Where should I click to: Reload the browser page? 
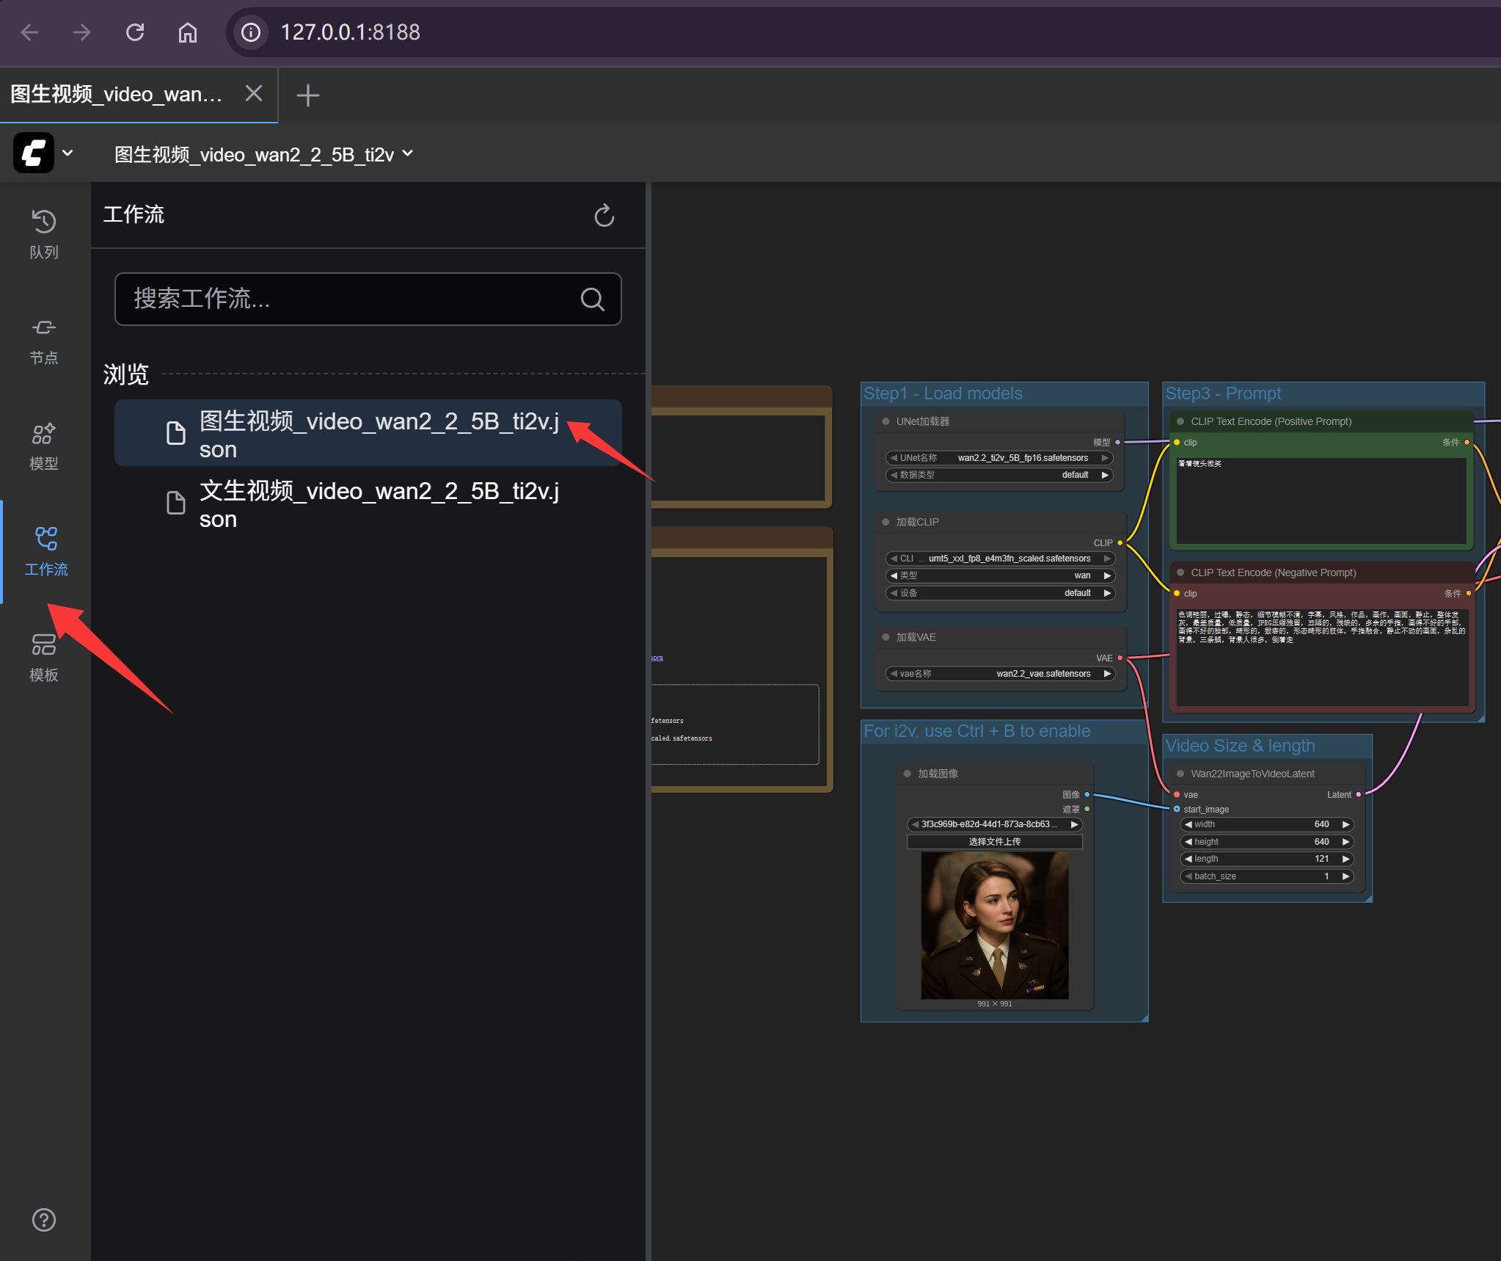(135, 32)
